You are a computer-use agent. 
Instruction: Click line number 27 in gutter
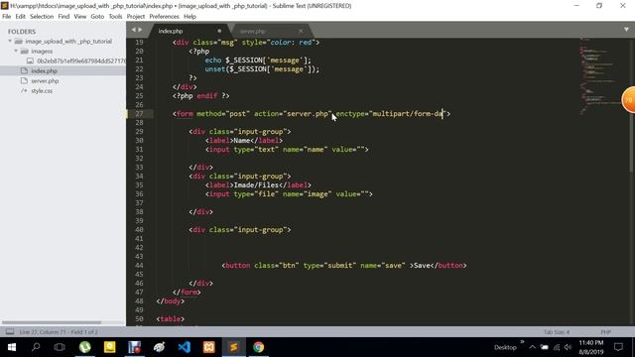click(139, 114)
